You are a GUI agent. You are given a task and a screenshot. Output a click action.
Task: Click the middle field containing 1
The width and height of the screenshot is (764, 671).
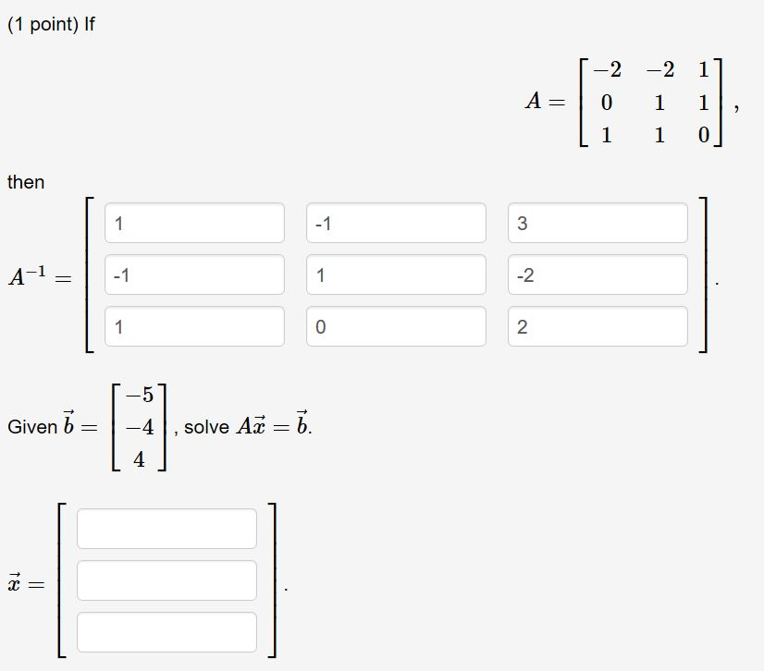[x=396, y=274]
